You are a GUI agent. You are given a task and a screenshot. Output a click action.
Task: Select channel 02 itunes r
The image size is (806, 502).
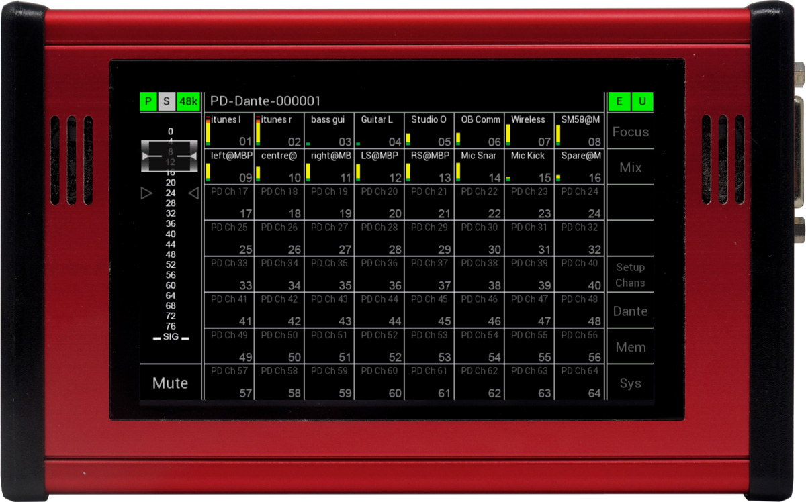(x=279, y=131)
